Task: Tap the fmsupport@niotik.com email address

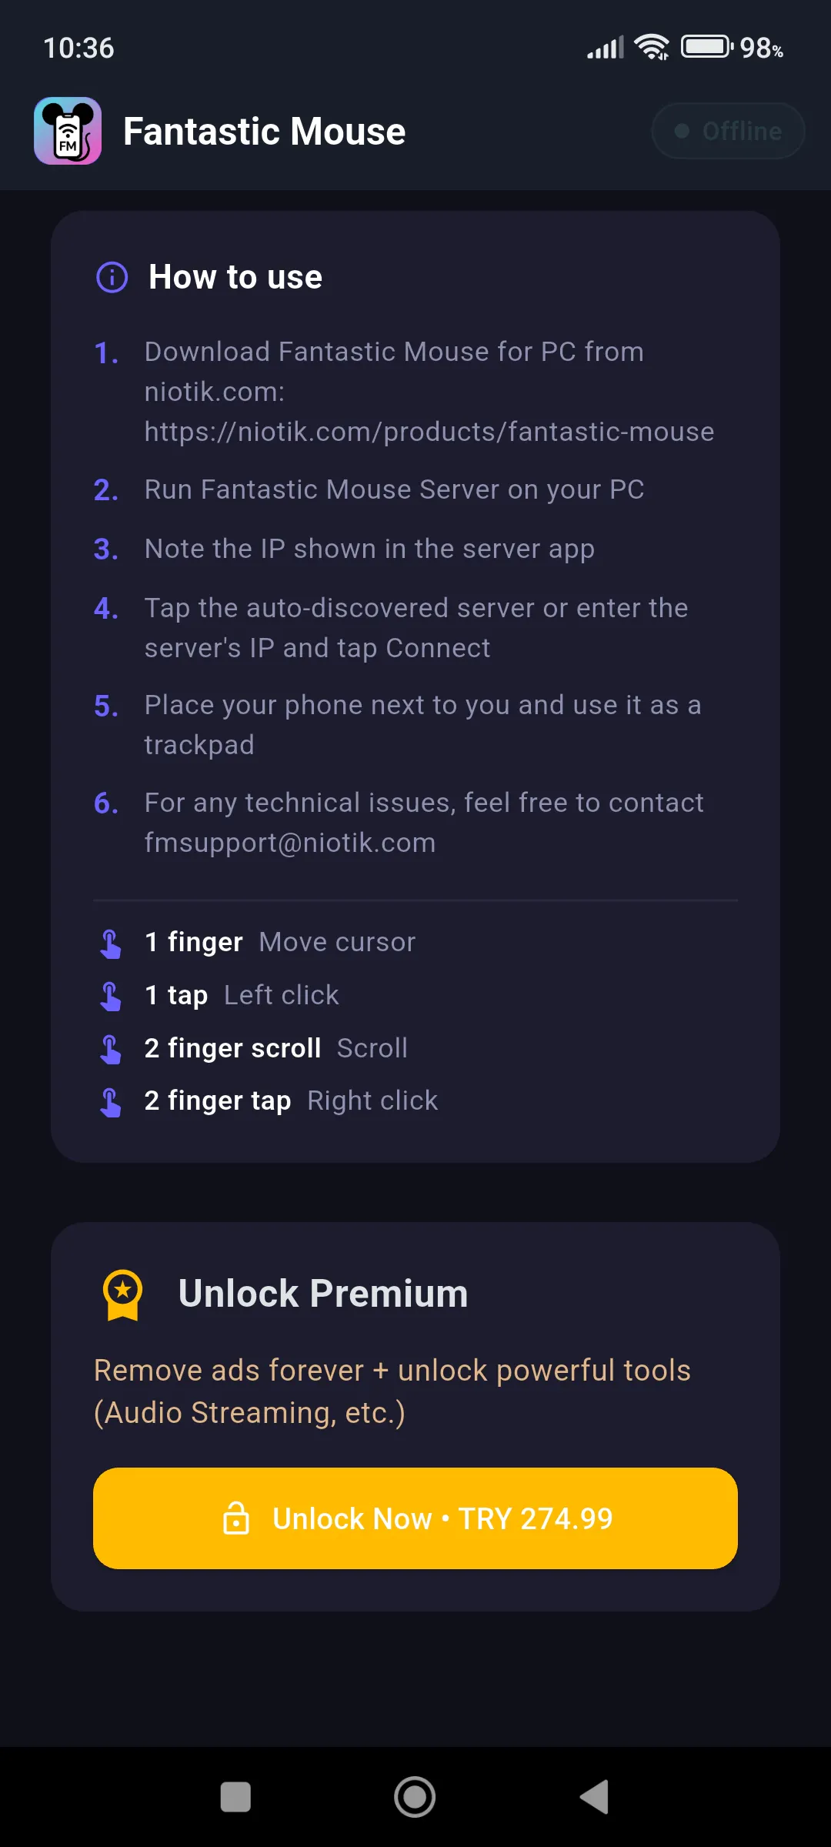Action: pyautogui.click(x=290, y=843)
